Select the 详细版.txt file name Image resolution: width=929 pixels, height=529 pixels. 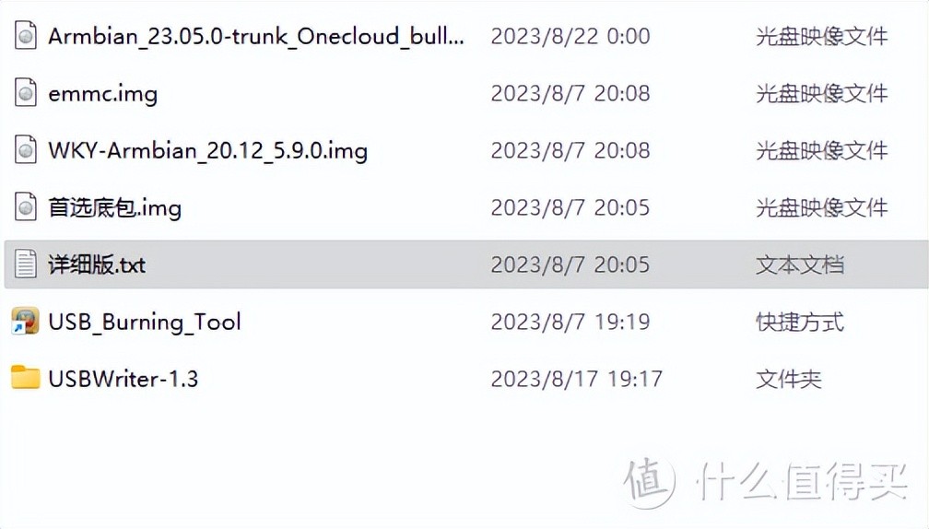(x=97, y=264)
